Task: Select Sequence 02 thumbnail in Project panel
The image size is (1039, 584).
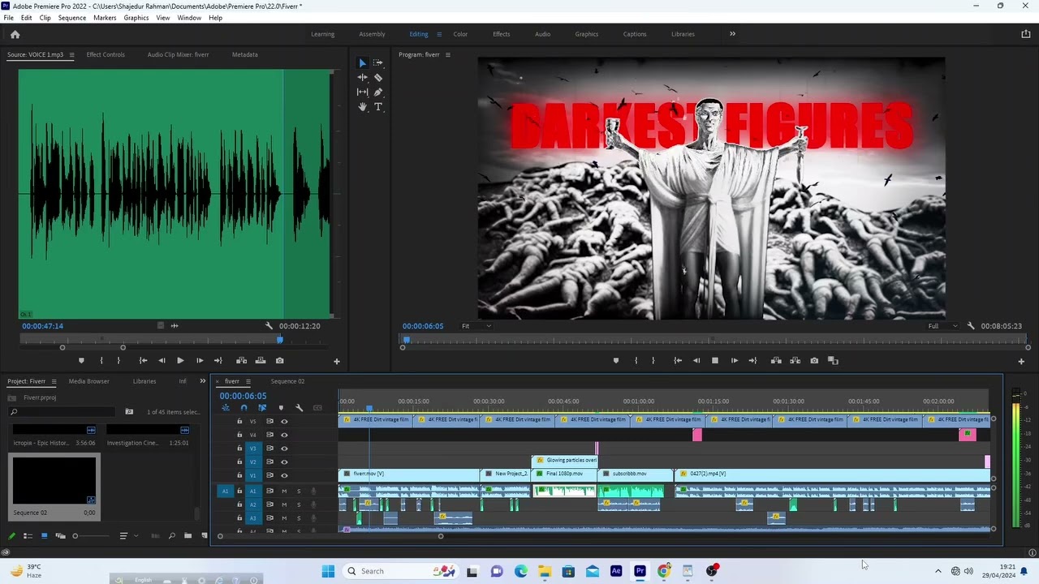Action: (54, 480)
